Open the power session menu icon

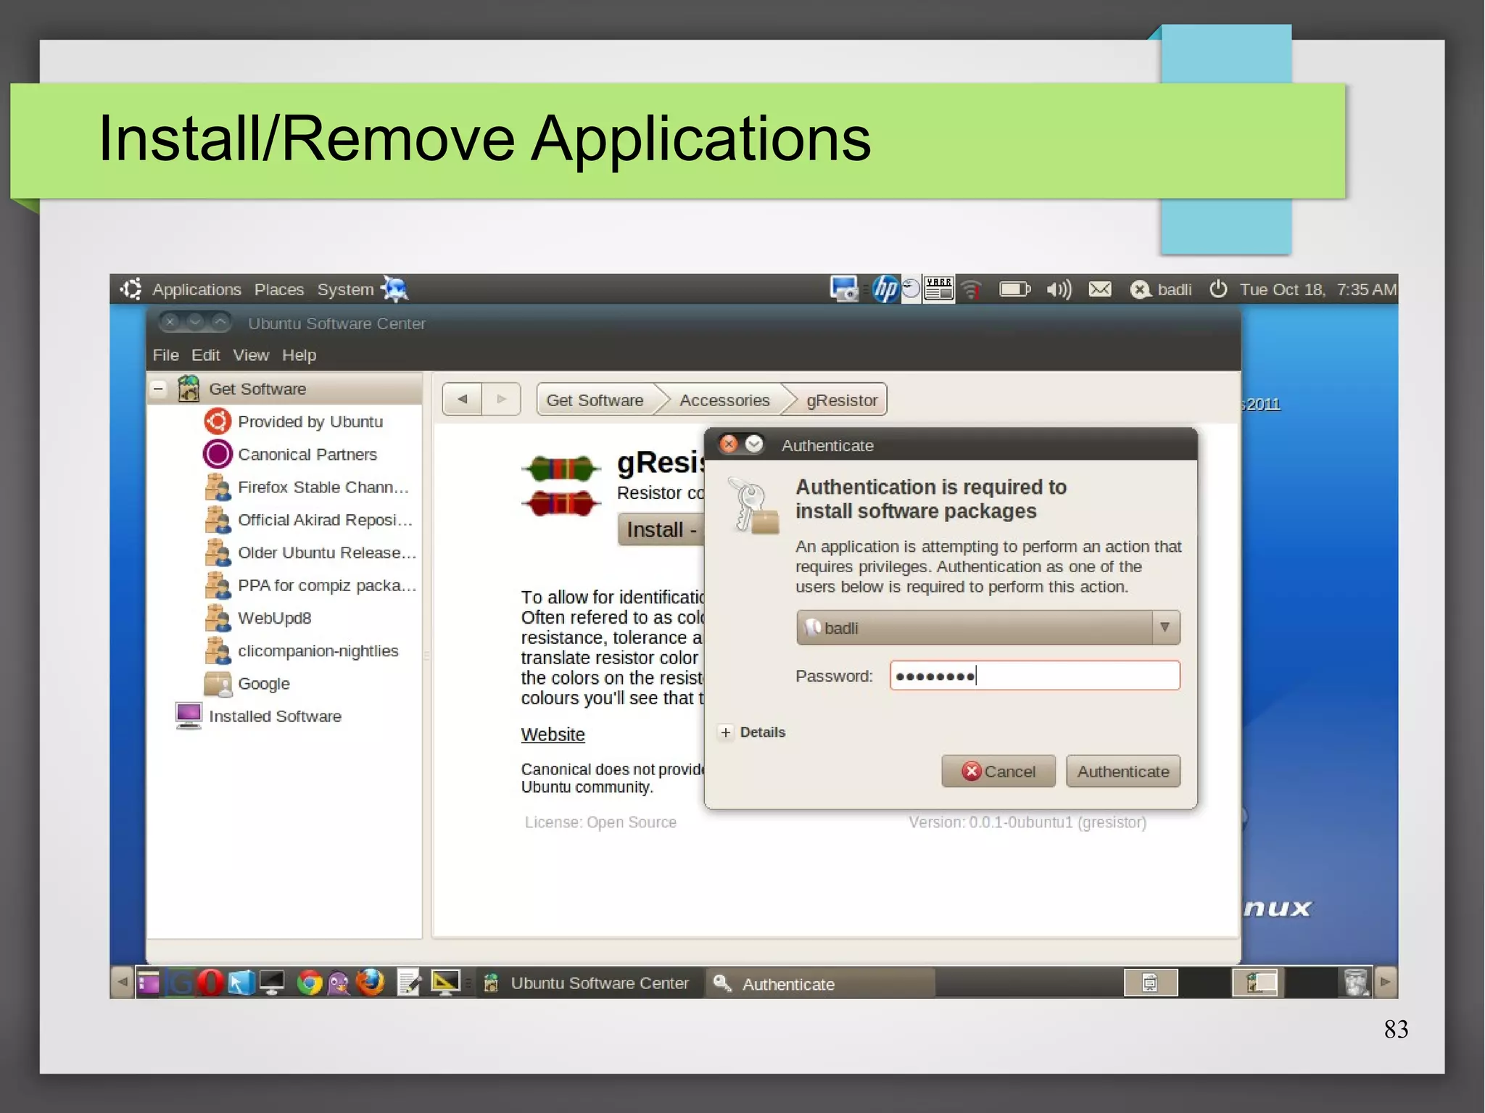[1218, 289]
